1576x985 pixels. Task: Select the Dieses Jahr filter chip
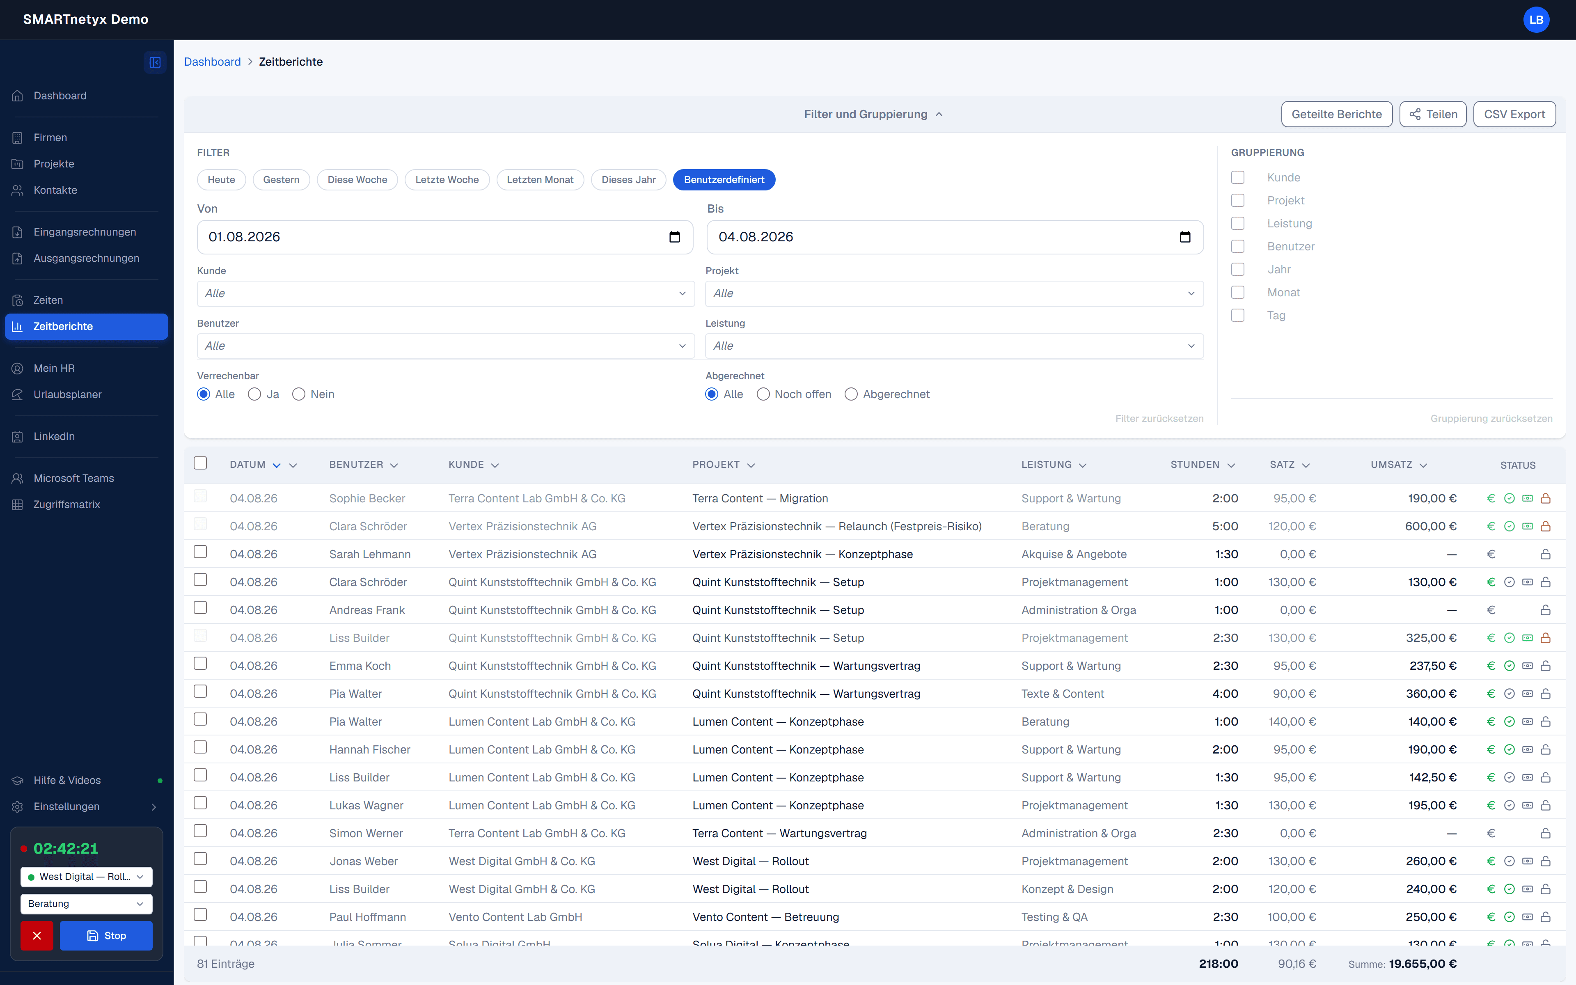coord(628,180)
